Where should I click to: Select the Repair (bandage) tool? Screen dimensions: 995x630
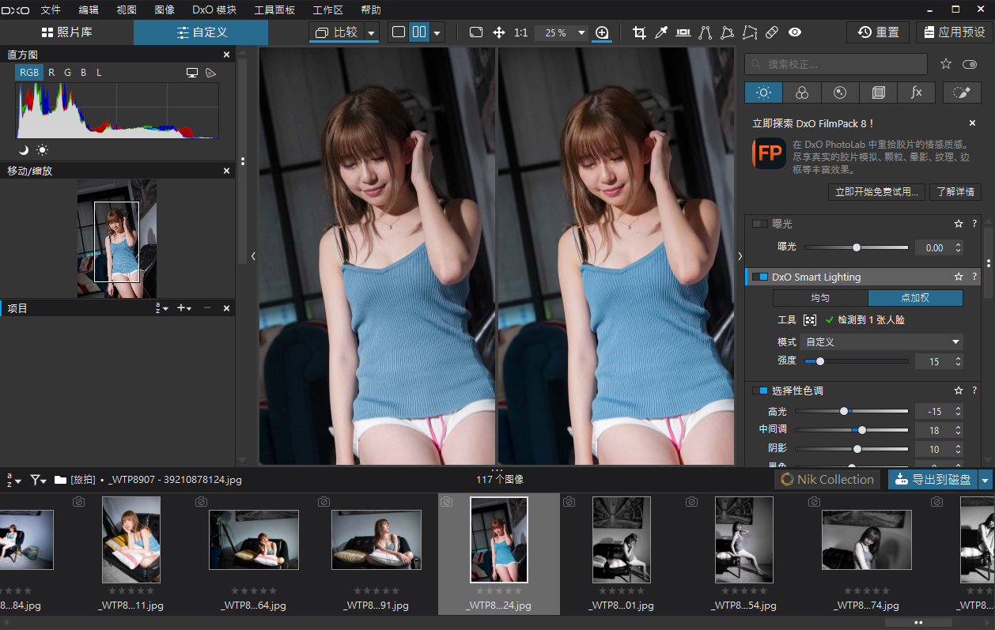tap(772, 32)
